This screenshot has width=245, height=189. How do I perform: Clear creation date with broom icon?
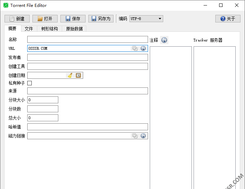tap(70, 75)
